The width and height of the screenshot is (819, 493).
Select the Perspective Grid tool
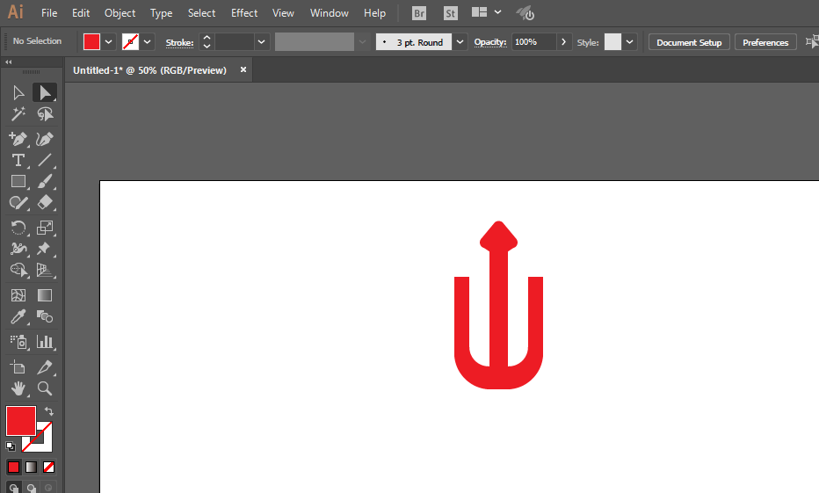(45, 270)
